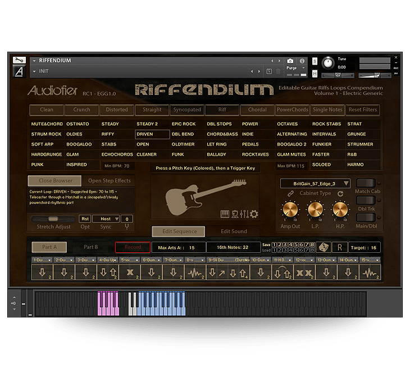Select previous preset arrow beside INIT
This screenshot has width=410, height=368.
tap(252, 71)
